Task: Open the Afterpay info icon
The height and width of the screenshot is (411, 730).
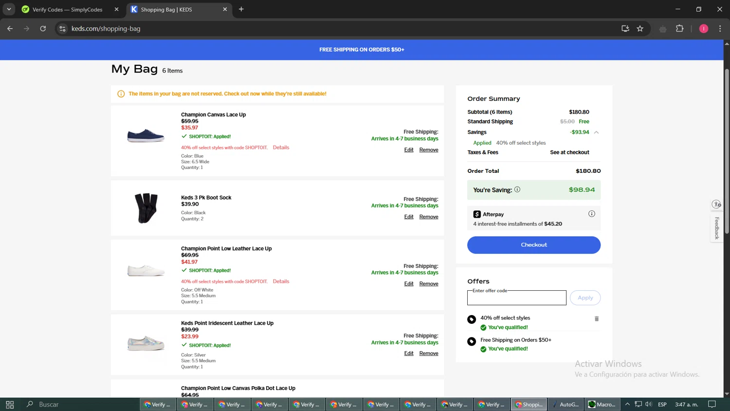Action: point(591,214)
